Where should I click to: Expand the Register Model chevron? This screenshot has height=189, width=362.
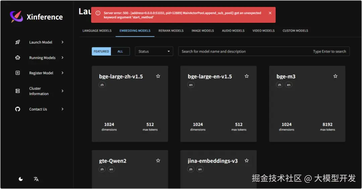62,73
